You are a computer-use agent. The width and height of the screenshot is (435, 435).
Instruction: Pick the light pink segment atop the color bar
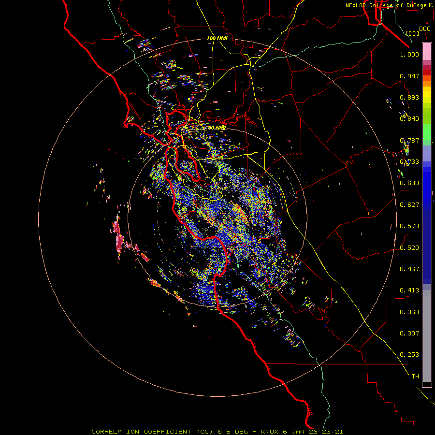tap(427, 52)
